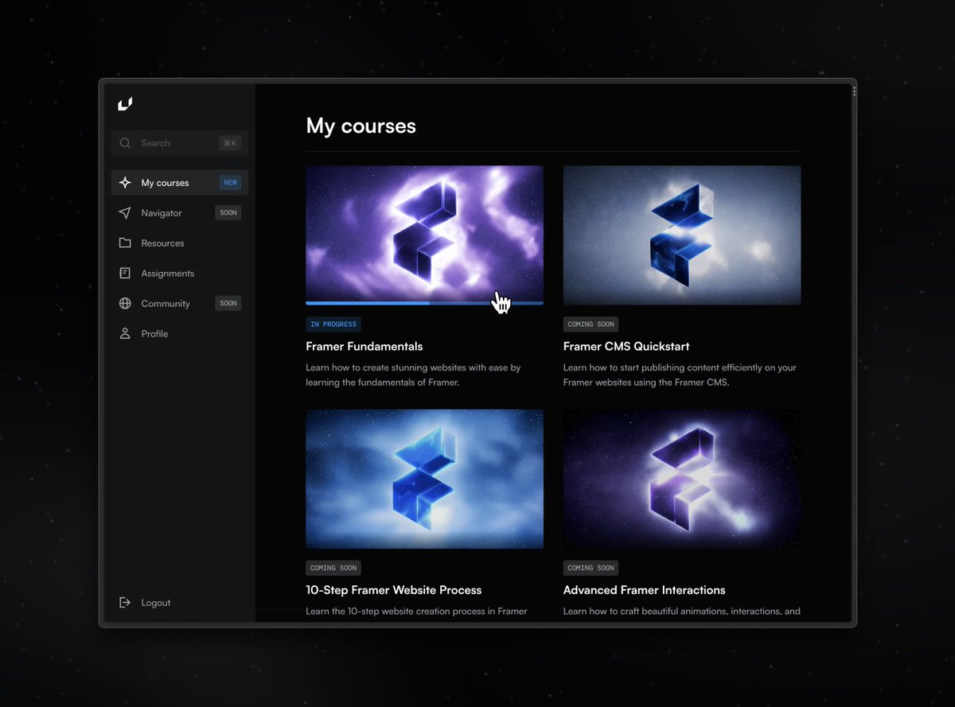Click the person icon for Profile
This screenshot has width=955, height=707.
[x=125, y=333]
